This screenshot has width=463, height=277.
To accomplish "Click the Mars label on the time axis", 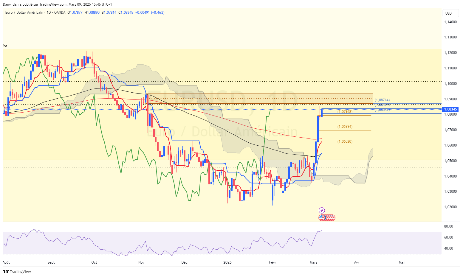I will (314, 262).
